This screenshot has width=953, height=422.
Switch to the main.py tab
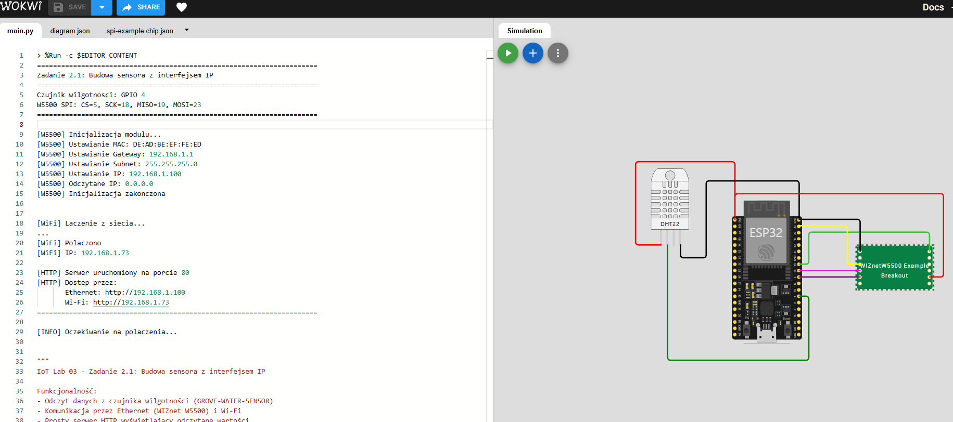(20, 31)
